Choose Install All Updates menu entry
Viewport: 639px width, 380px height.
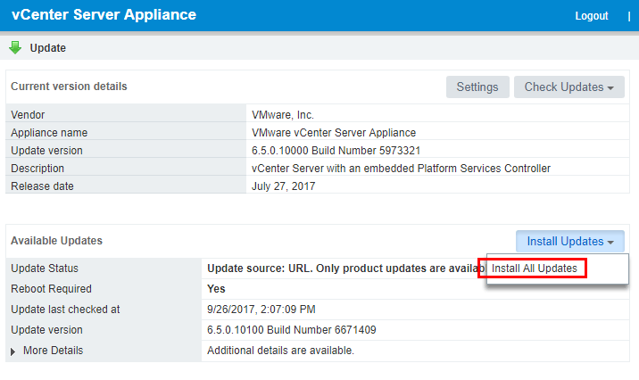[x=535, y=268]
